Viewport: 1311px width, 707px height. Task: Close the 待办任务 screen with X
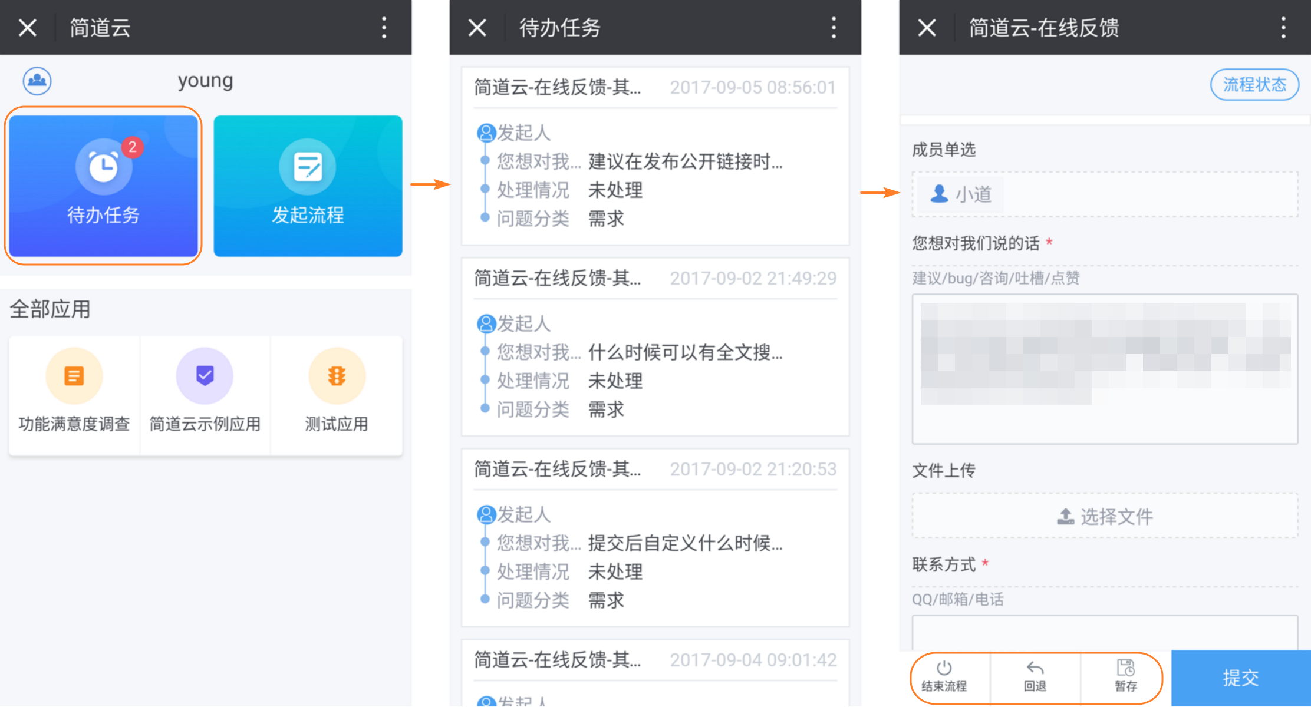point(477,28)
